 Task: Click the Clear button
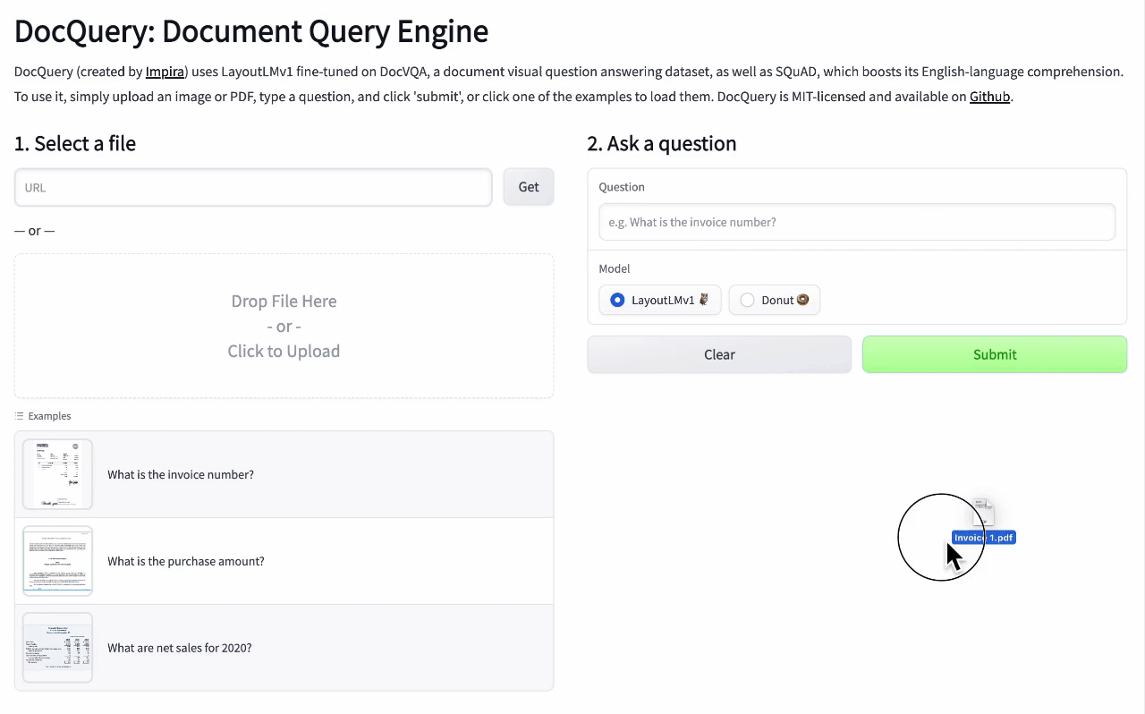pos(719,354)
